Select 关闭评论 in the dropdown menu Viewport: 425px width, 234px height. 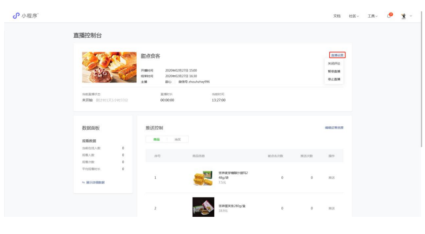pyautogui.click(x=334, y=64)
